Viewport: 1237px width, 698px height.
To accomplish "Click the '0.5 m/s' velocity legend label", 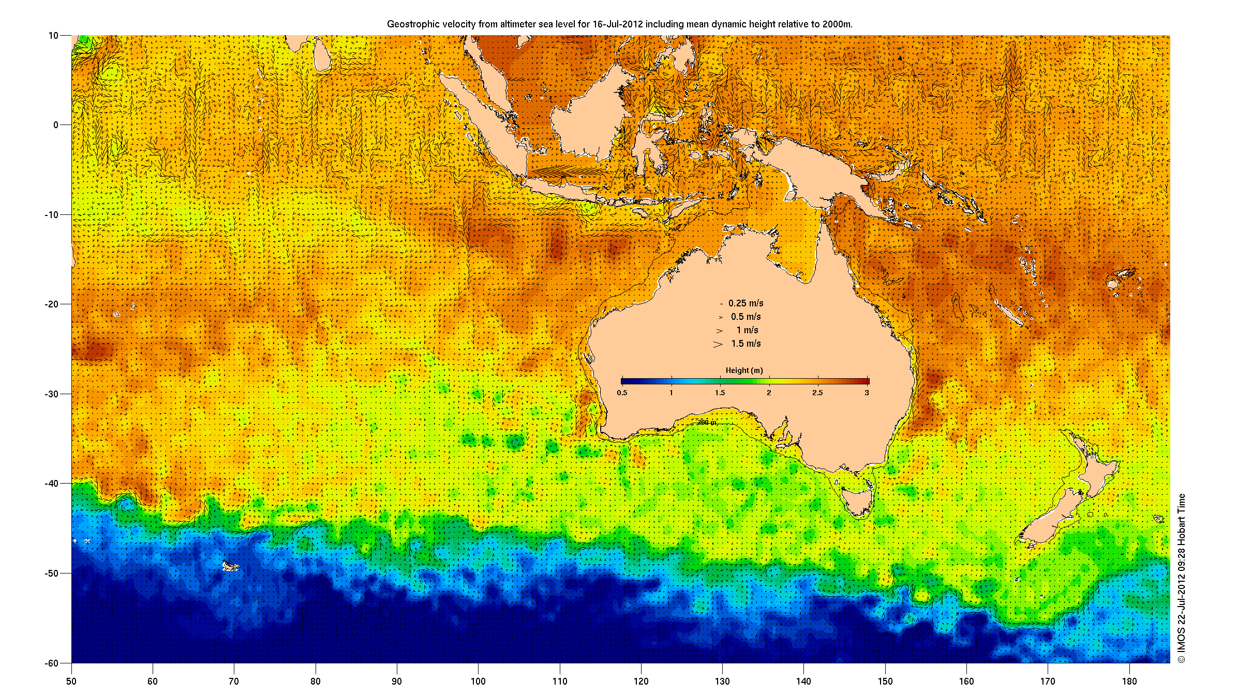I will point(746,317).
